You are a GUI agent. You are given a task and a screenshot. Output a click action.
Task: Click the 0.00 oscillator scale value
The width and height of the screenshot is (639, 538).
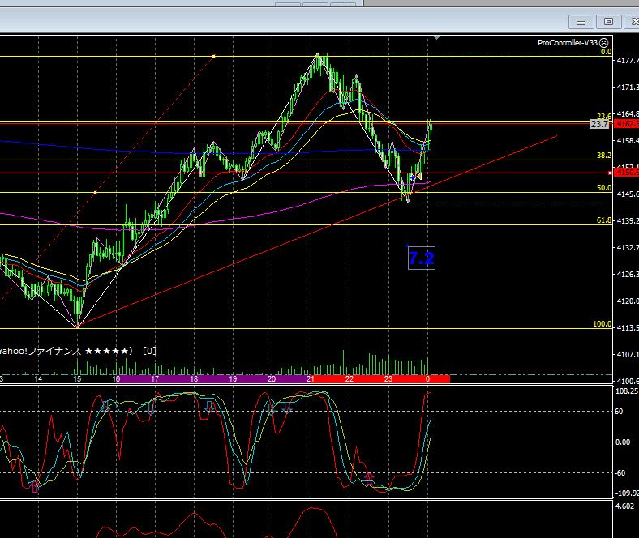coord(622,442)
